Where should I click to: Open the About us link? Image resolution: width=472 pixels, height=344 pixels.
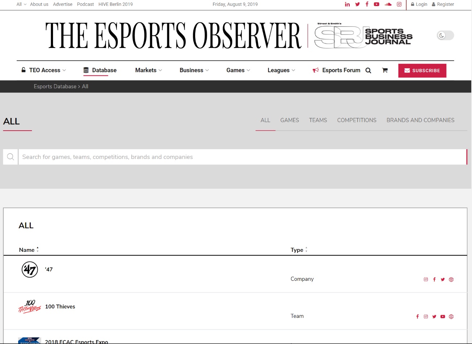pos(39,4)
